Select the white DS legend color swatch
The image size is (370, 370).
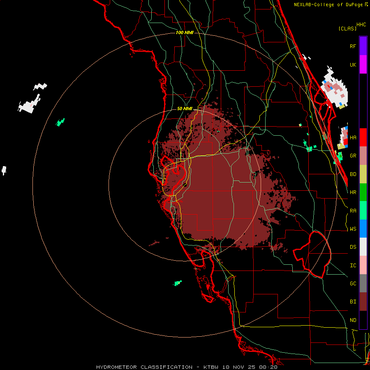tap(363, 247)
